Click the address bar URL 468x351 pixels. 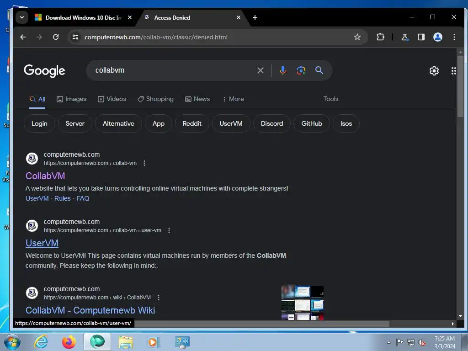tap(156, 37)
